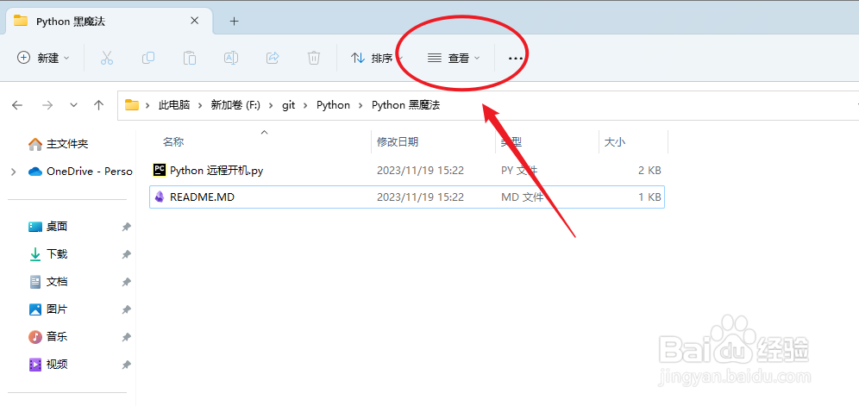Unpin 下载 using its pin icon
The image size is (859, 406).
tap(126, 254)
